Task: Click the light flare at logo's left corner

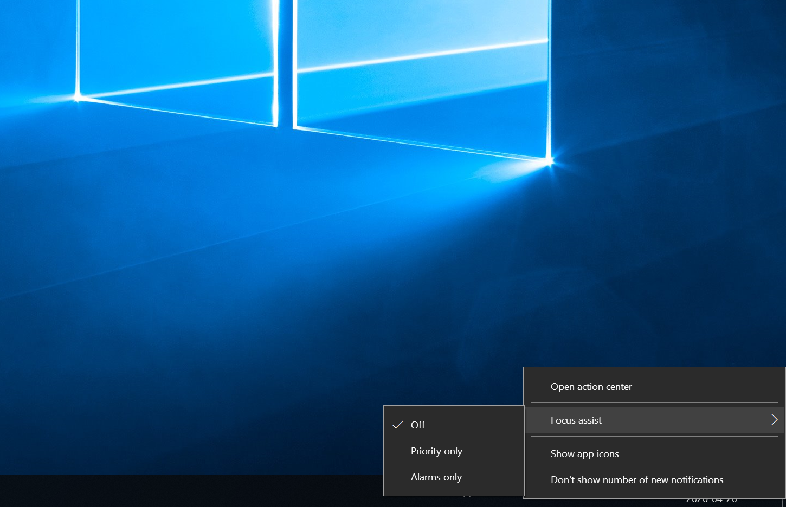Action: (78, 97)
